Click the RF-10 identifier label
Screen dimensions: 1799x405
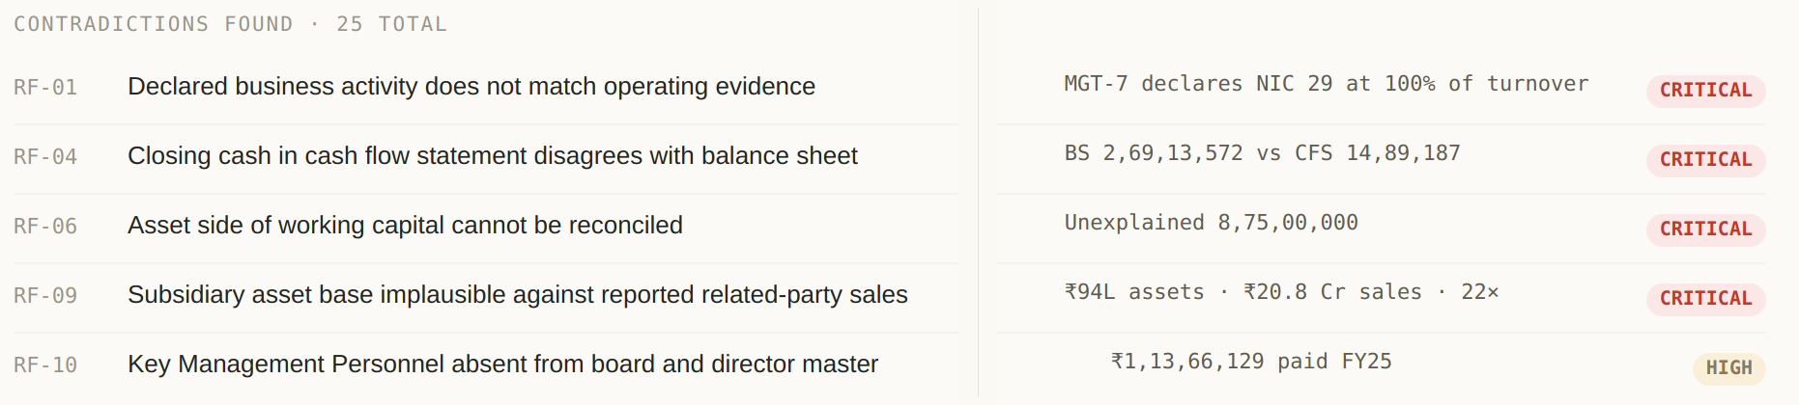pyautogui.click(x=45, y=365)
